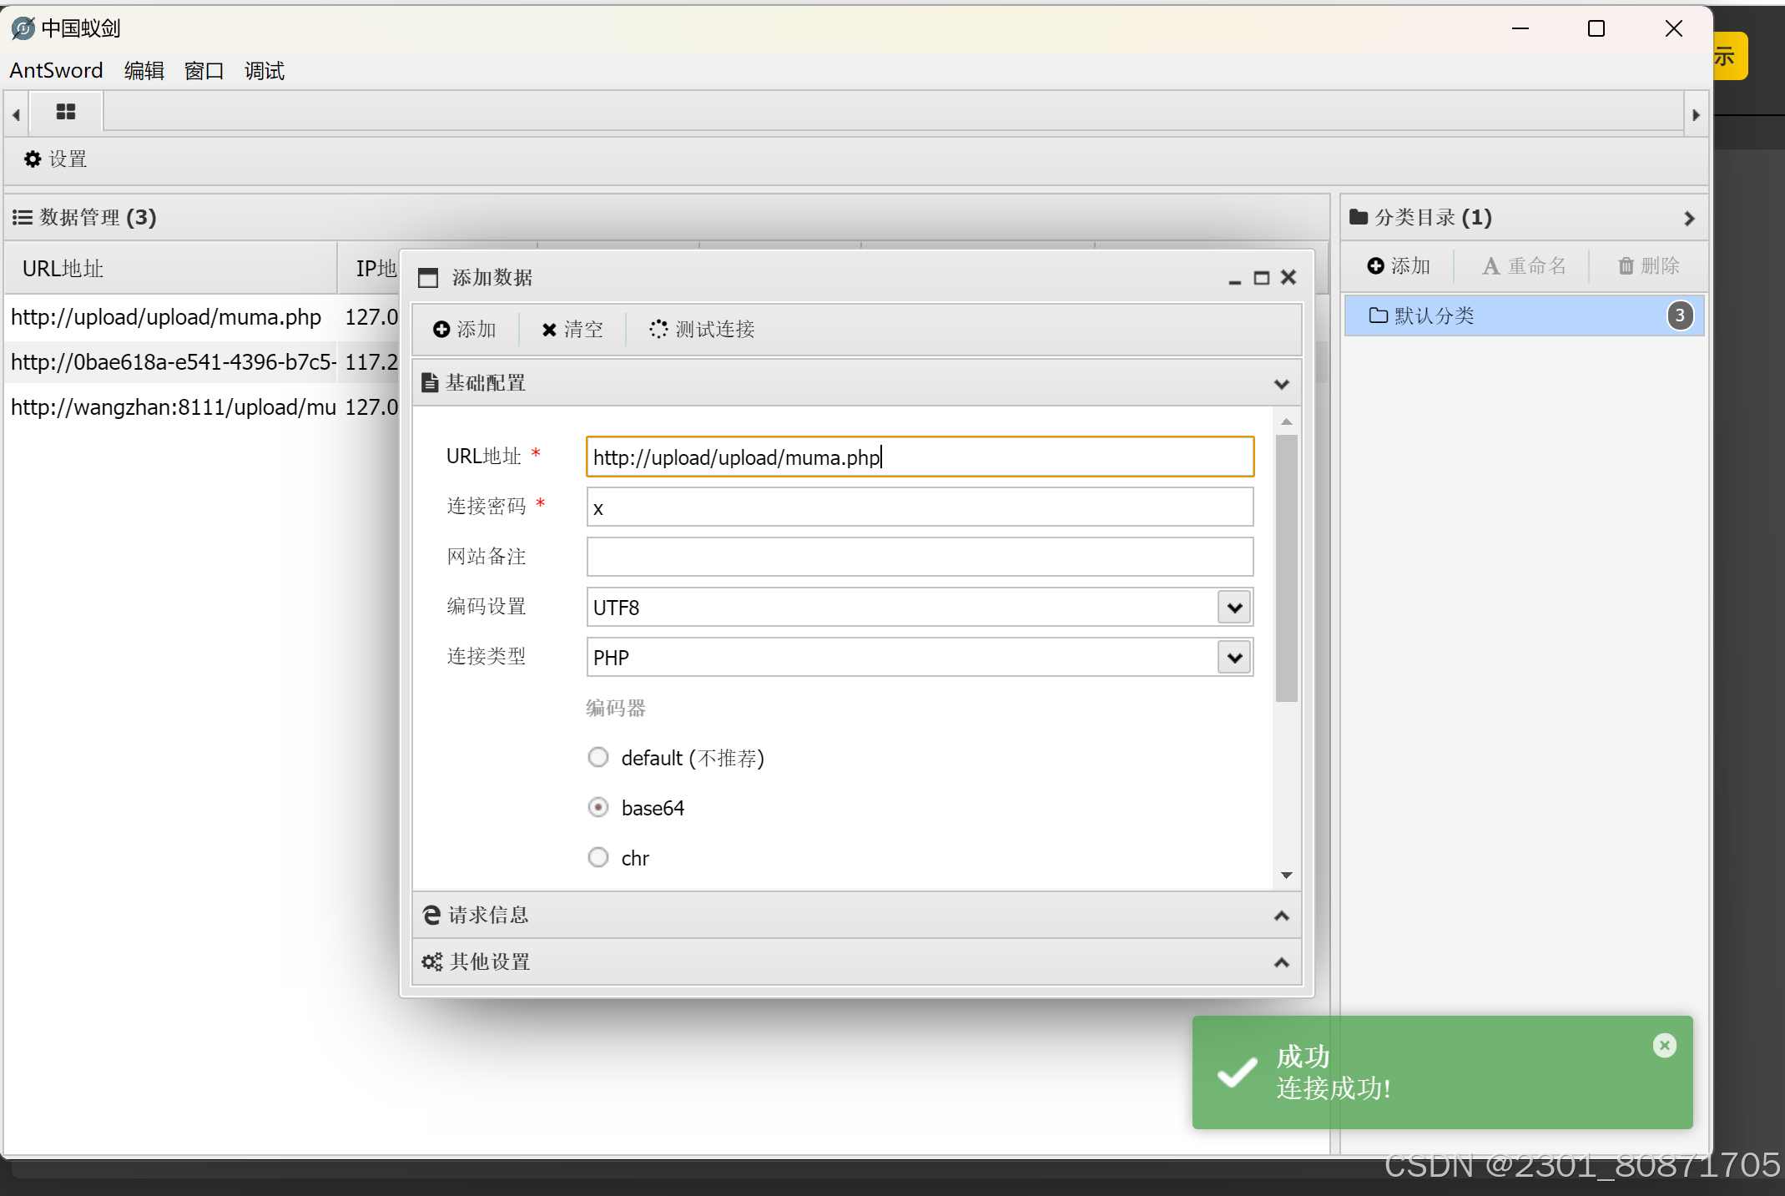Open the 编辑 menu
1785x1196 pixels.
[x=144, y=71]
